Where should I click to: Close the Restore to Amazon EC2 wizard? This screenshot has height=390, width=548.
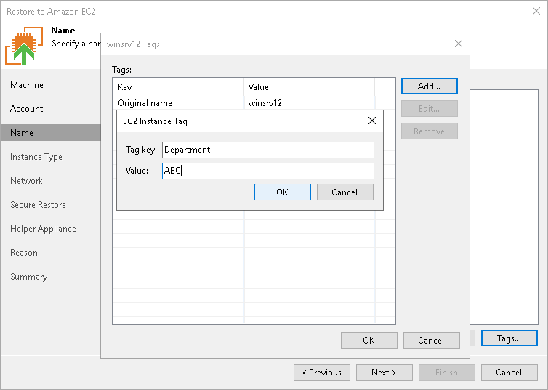(536, 11)
